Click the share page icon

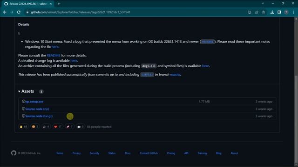(x=257, y=12)
